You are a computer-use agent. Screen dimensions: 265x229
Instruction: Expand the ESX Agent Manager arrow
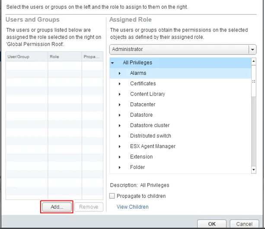tap(120, 146)
